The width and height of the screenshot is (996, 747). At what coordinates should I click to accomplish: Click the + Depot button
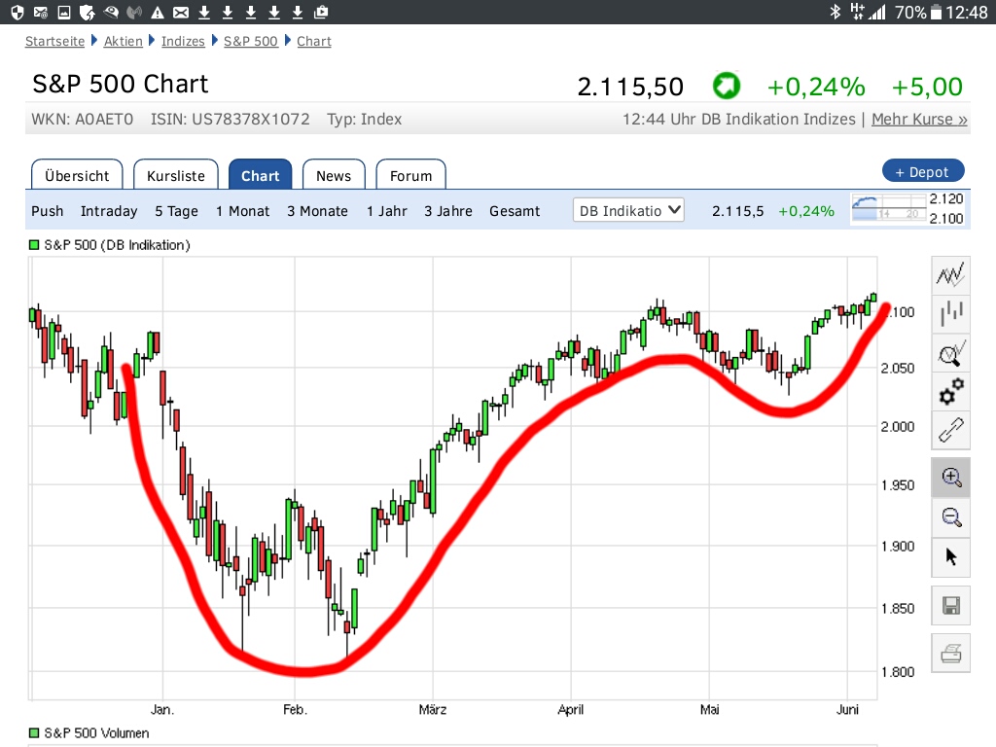tap(922, 171)
